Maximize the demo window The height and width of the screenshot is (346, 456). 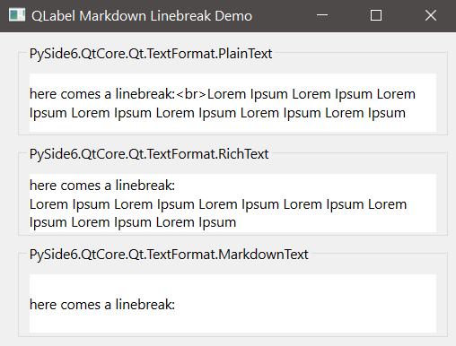pos(376,15)
